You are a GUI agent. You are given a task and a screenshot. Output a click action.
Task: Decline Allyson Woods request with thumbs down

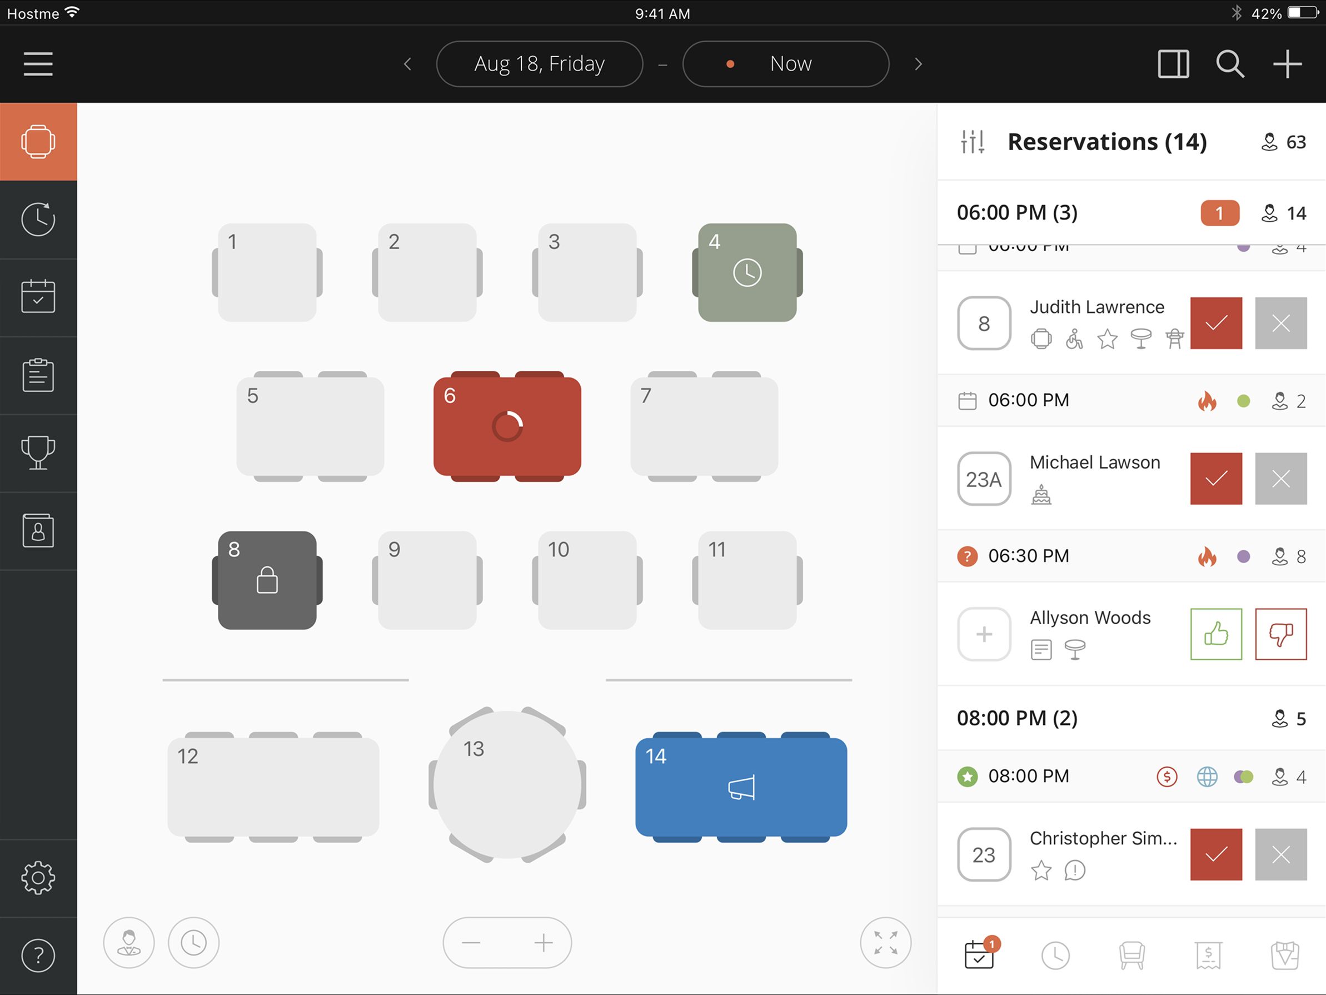(x=1281, y=634)
